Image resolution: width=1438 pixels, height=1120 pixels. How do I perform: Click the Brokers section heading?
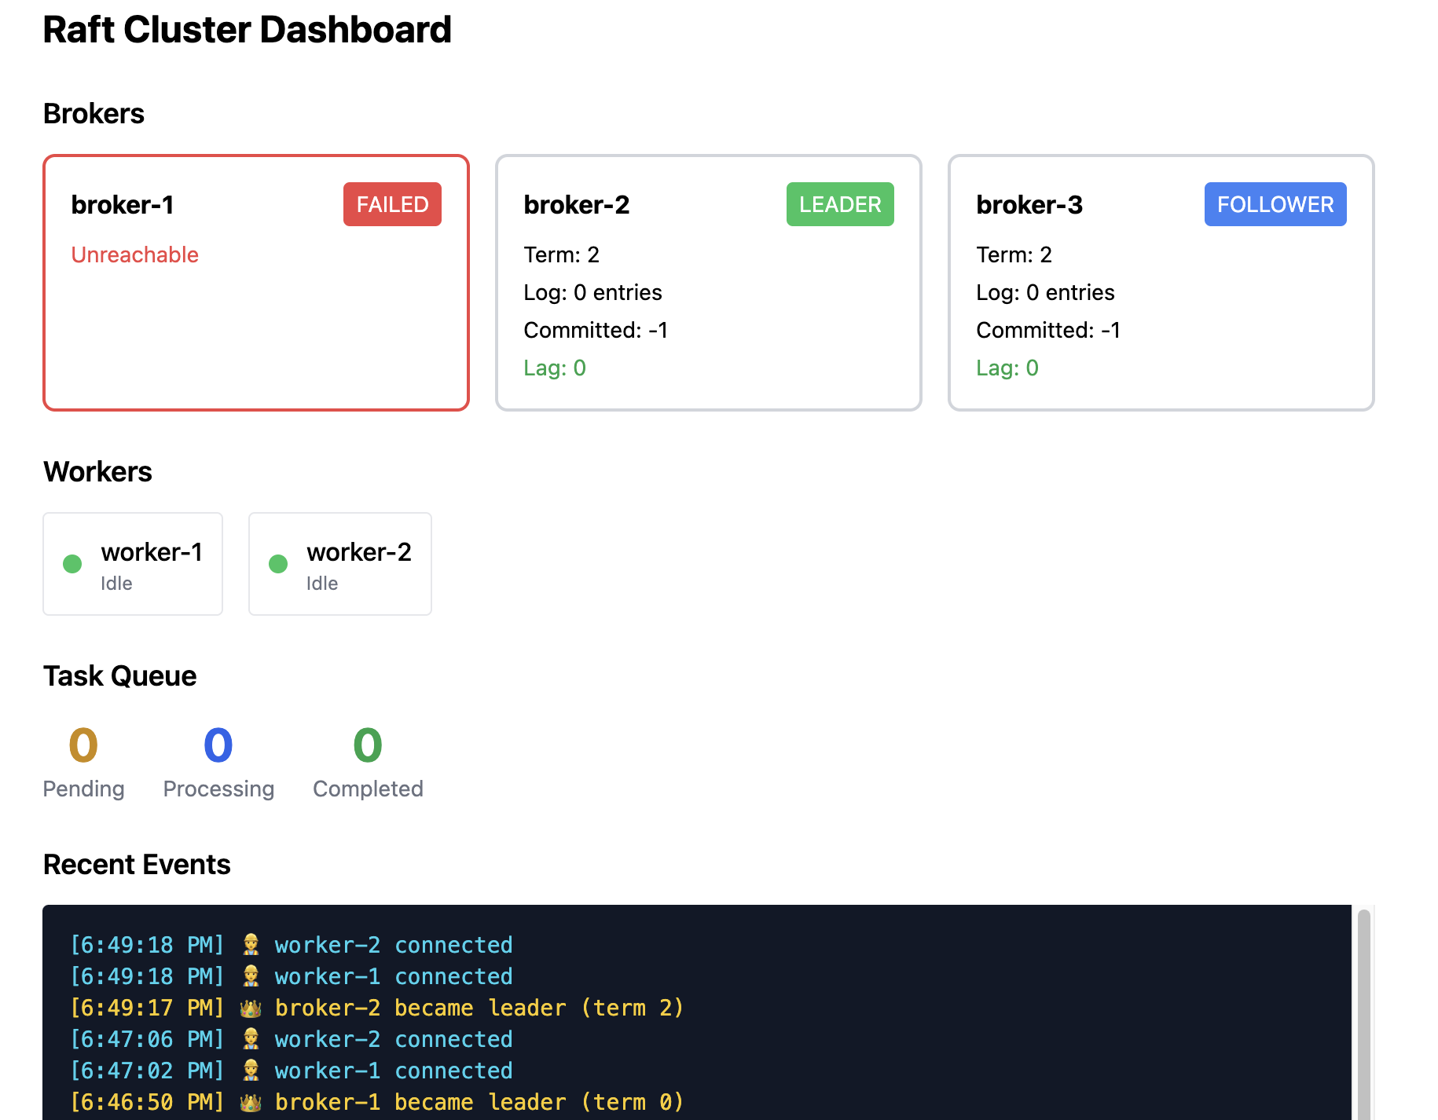coord(94,113)
